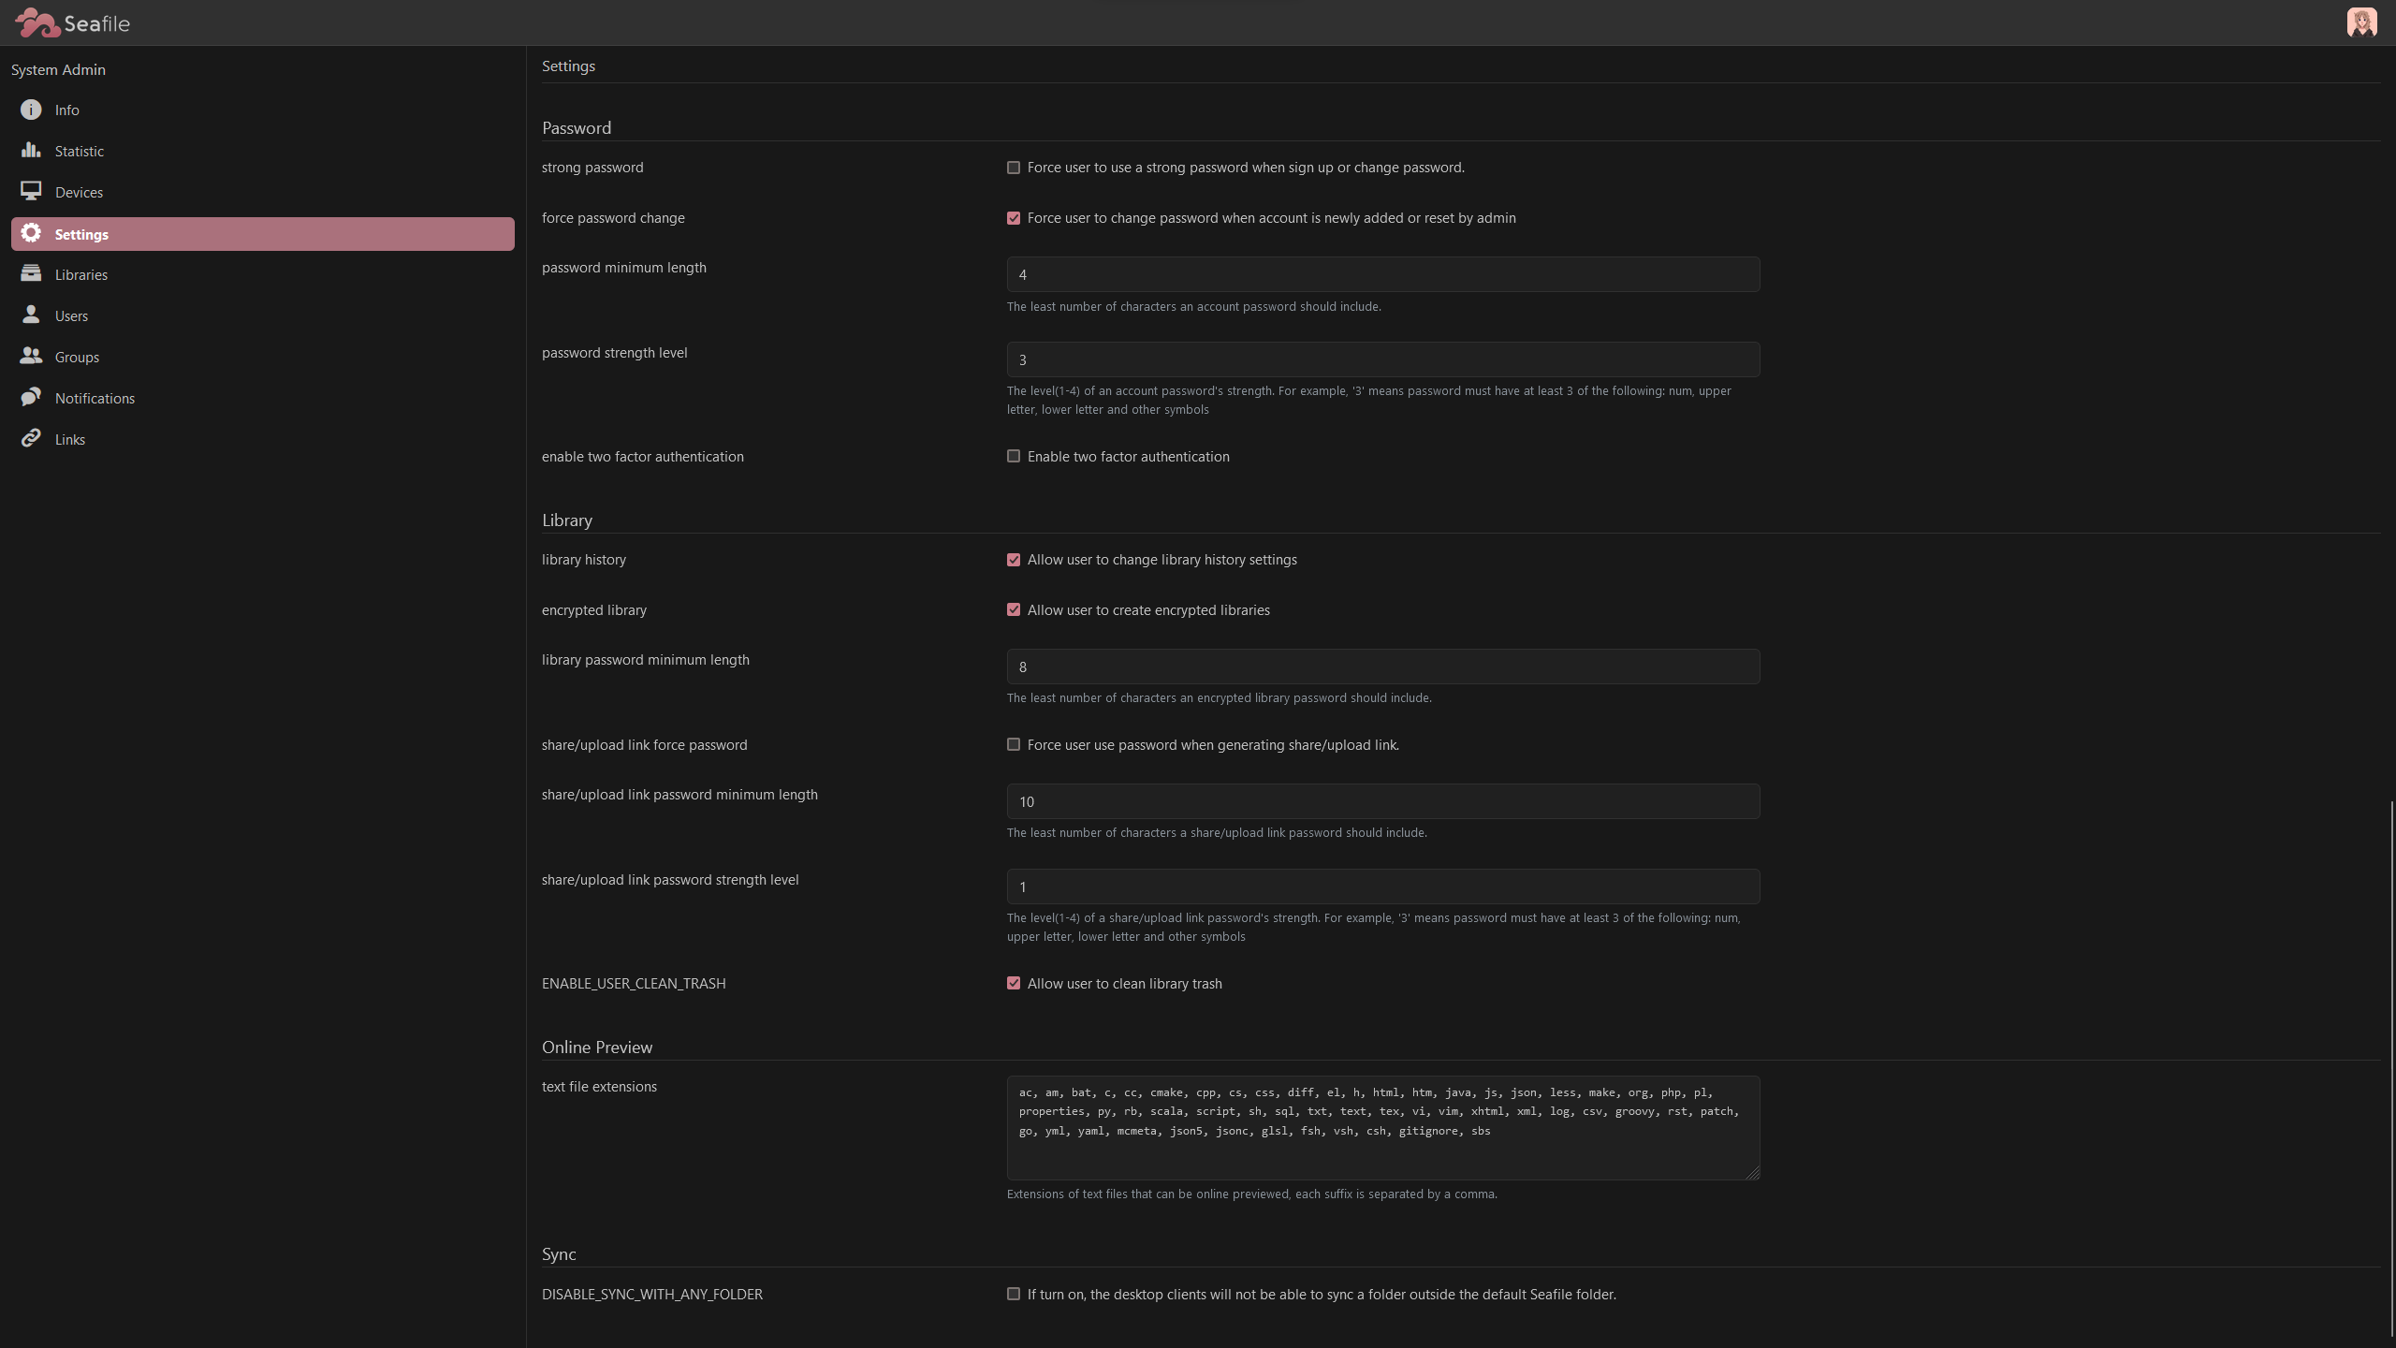Open the Statistic bar chart icon
This screenshot has width=2396, height=1348.
(31, 150)
